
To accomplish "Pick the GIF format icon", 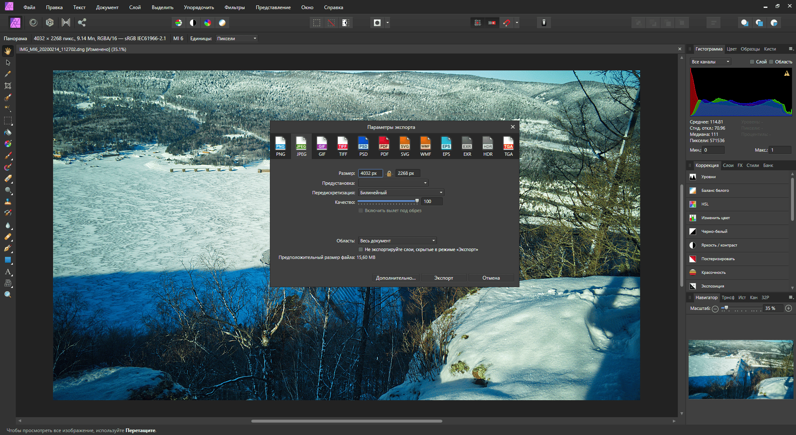I will tap(322, 146).
